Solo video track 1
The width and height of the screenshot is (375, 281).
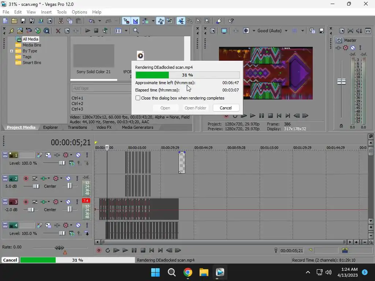point(87,155)
